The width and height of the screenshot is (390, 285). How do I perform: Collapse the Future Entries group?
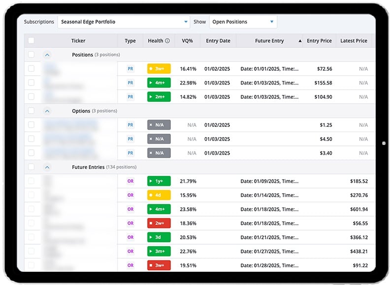pyautogui.click(x=47, y=167)
